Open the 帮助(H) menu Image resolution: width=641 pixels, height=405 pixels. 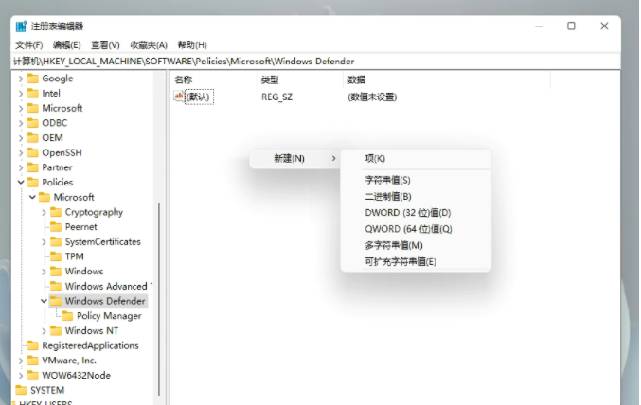(x=192, y=45)
